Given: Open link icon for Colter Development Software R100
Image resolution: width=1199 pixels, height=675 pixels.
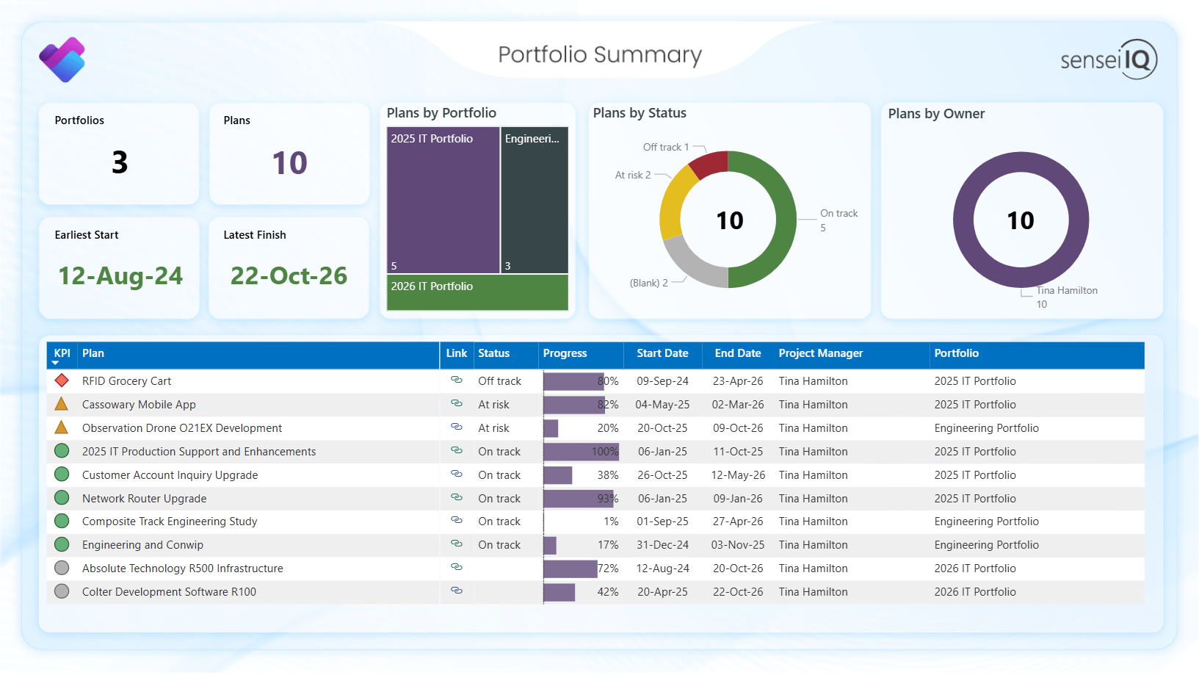Looking at the screenshot, I should pyautogui.click(x=456, y=591).
